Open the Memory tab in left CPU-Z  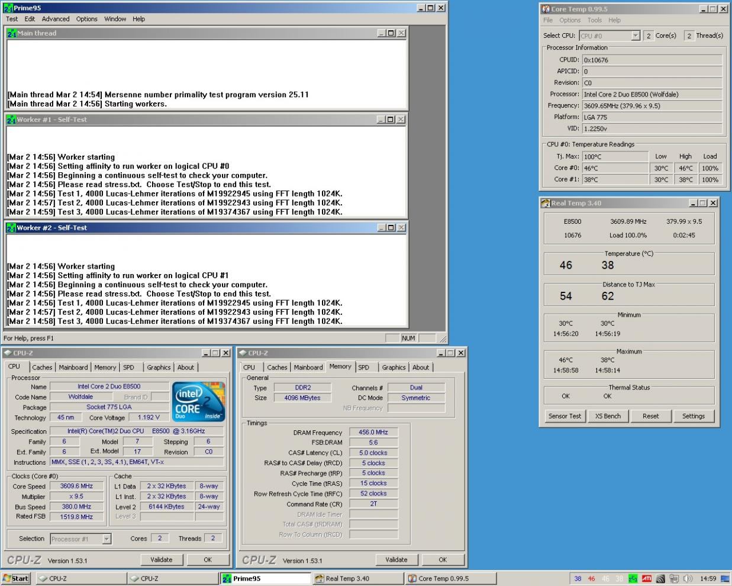pyautogui.click(x=105, y=368)
